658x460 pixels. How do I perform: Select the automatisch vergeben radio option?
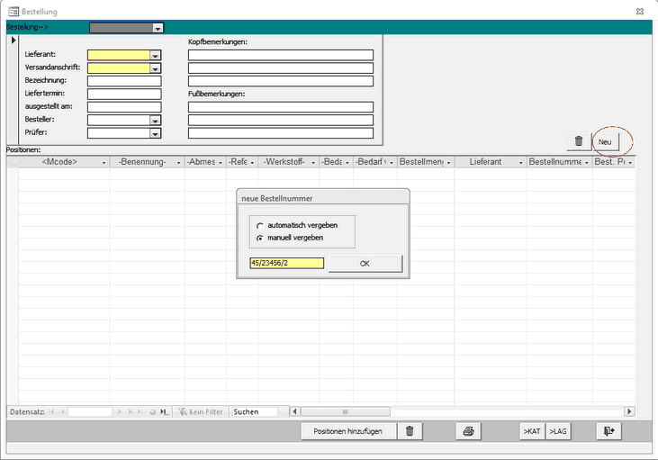[260, 225]
